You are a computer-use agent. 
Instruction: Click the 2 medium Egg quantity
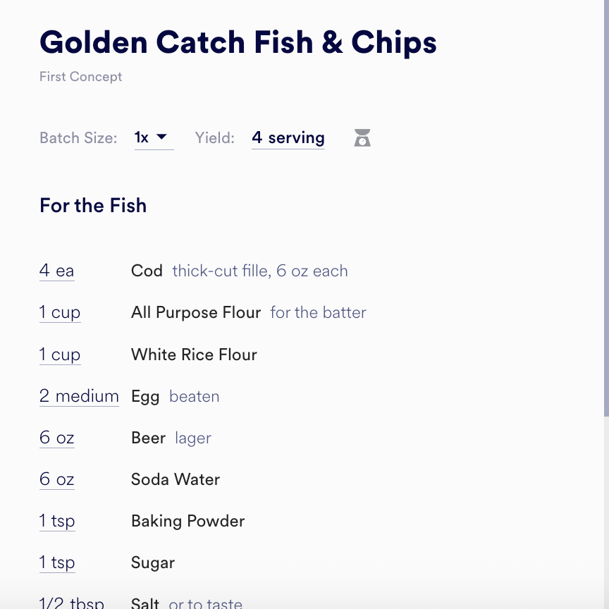(x=79, y=396)
